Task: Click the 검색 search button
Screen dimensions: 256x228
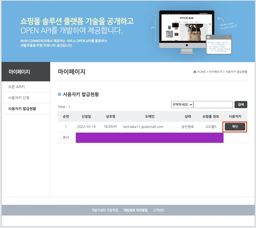Action: click(x=241, y=105)
